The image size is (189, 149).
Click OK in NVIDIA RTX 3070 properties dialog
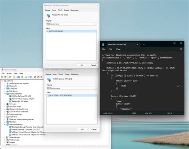pyautogui.click(x=83, y=129)
